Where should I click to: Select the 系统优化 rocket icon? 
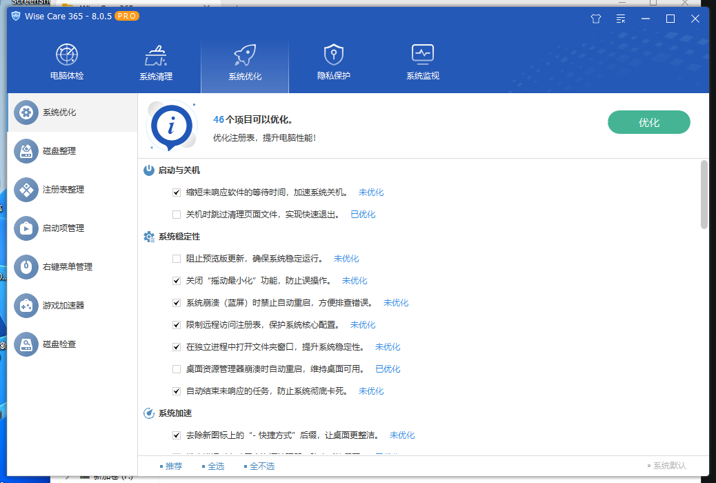[245, 55]
